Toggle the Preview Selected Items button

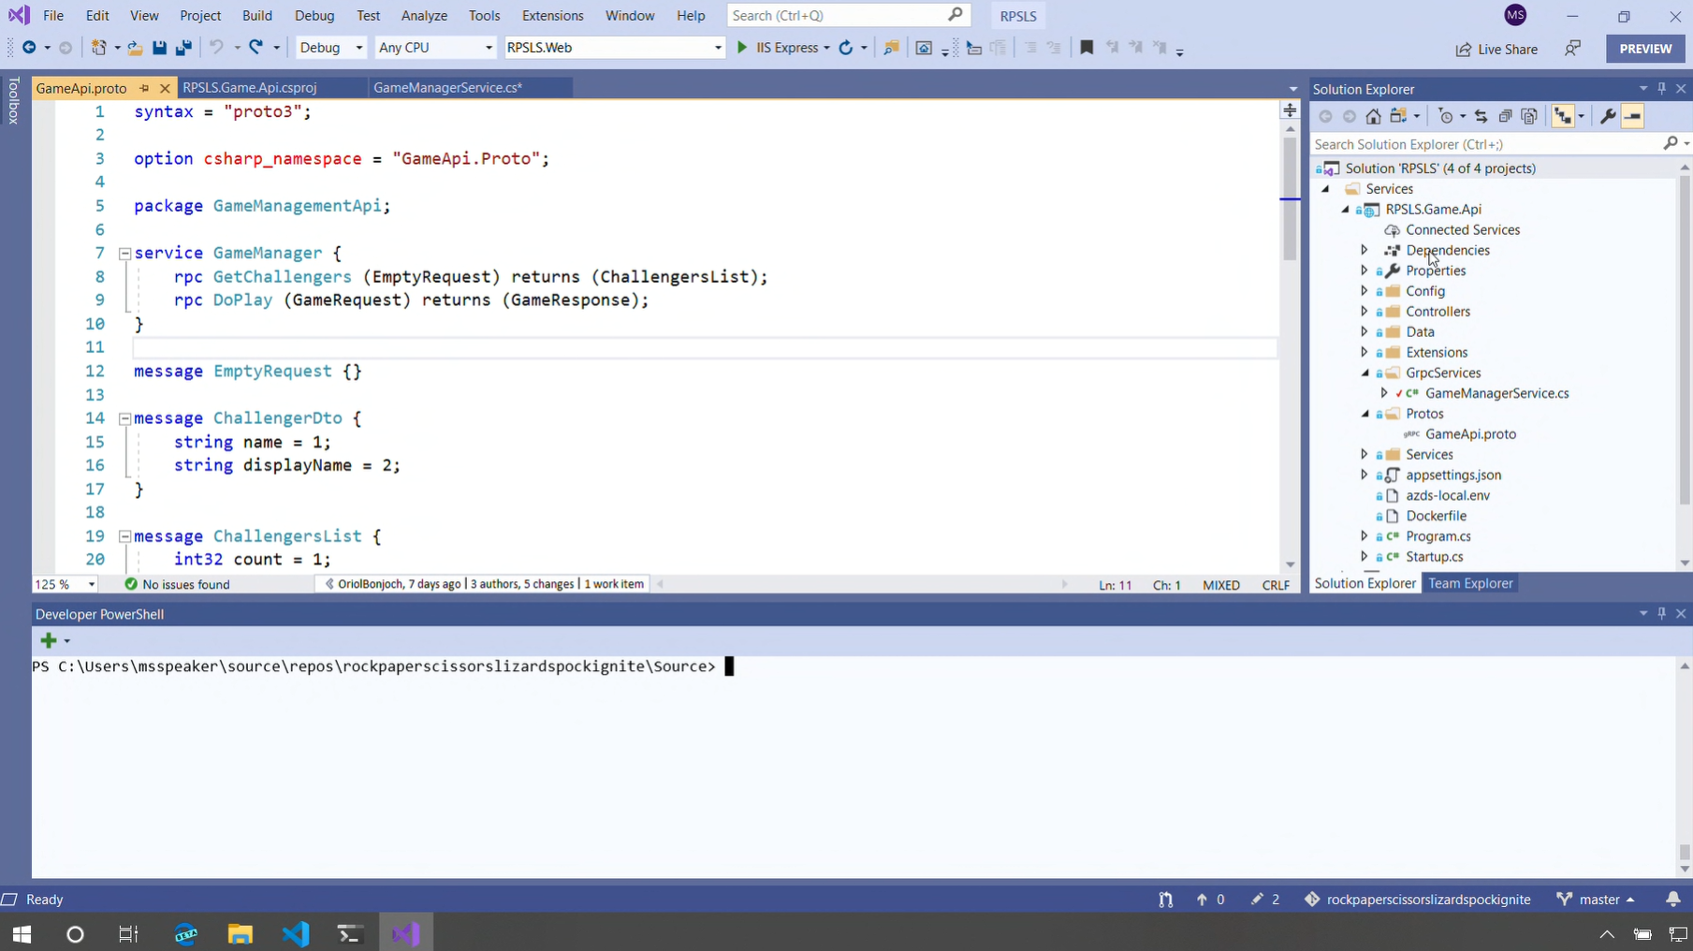pos(1632,116)
